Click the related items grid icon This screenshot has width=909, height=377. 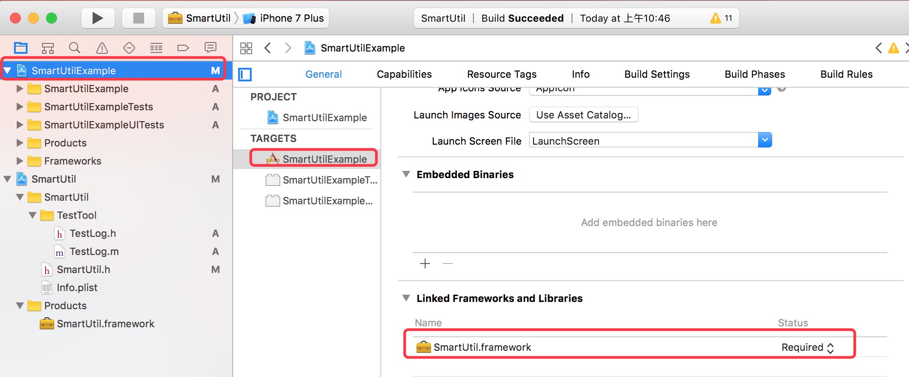pos(246,48)
